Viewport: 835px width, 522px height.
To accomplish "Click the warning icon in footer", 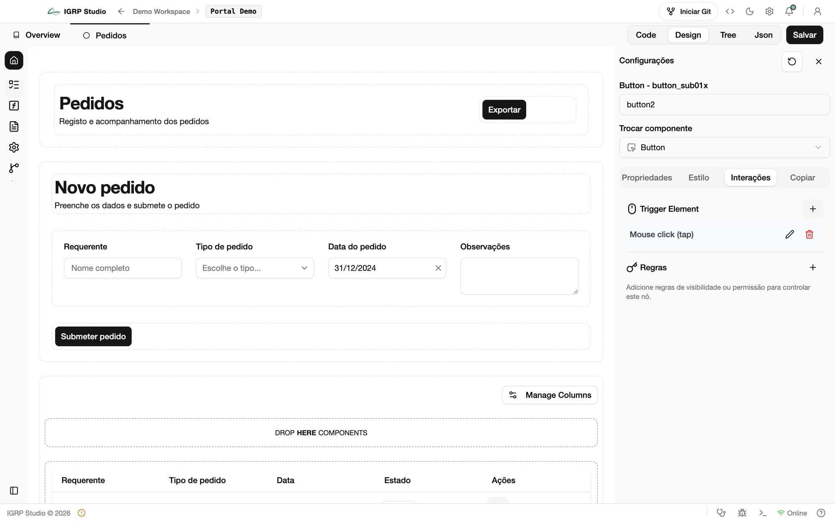I will [x=81, y=513].
